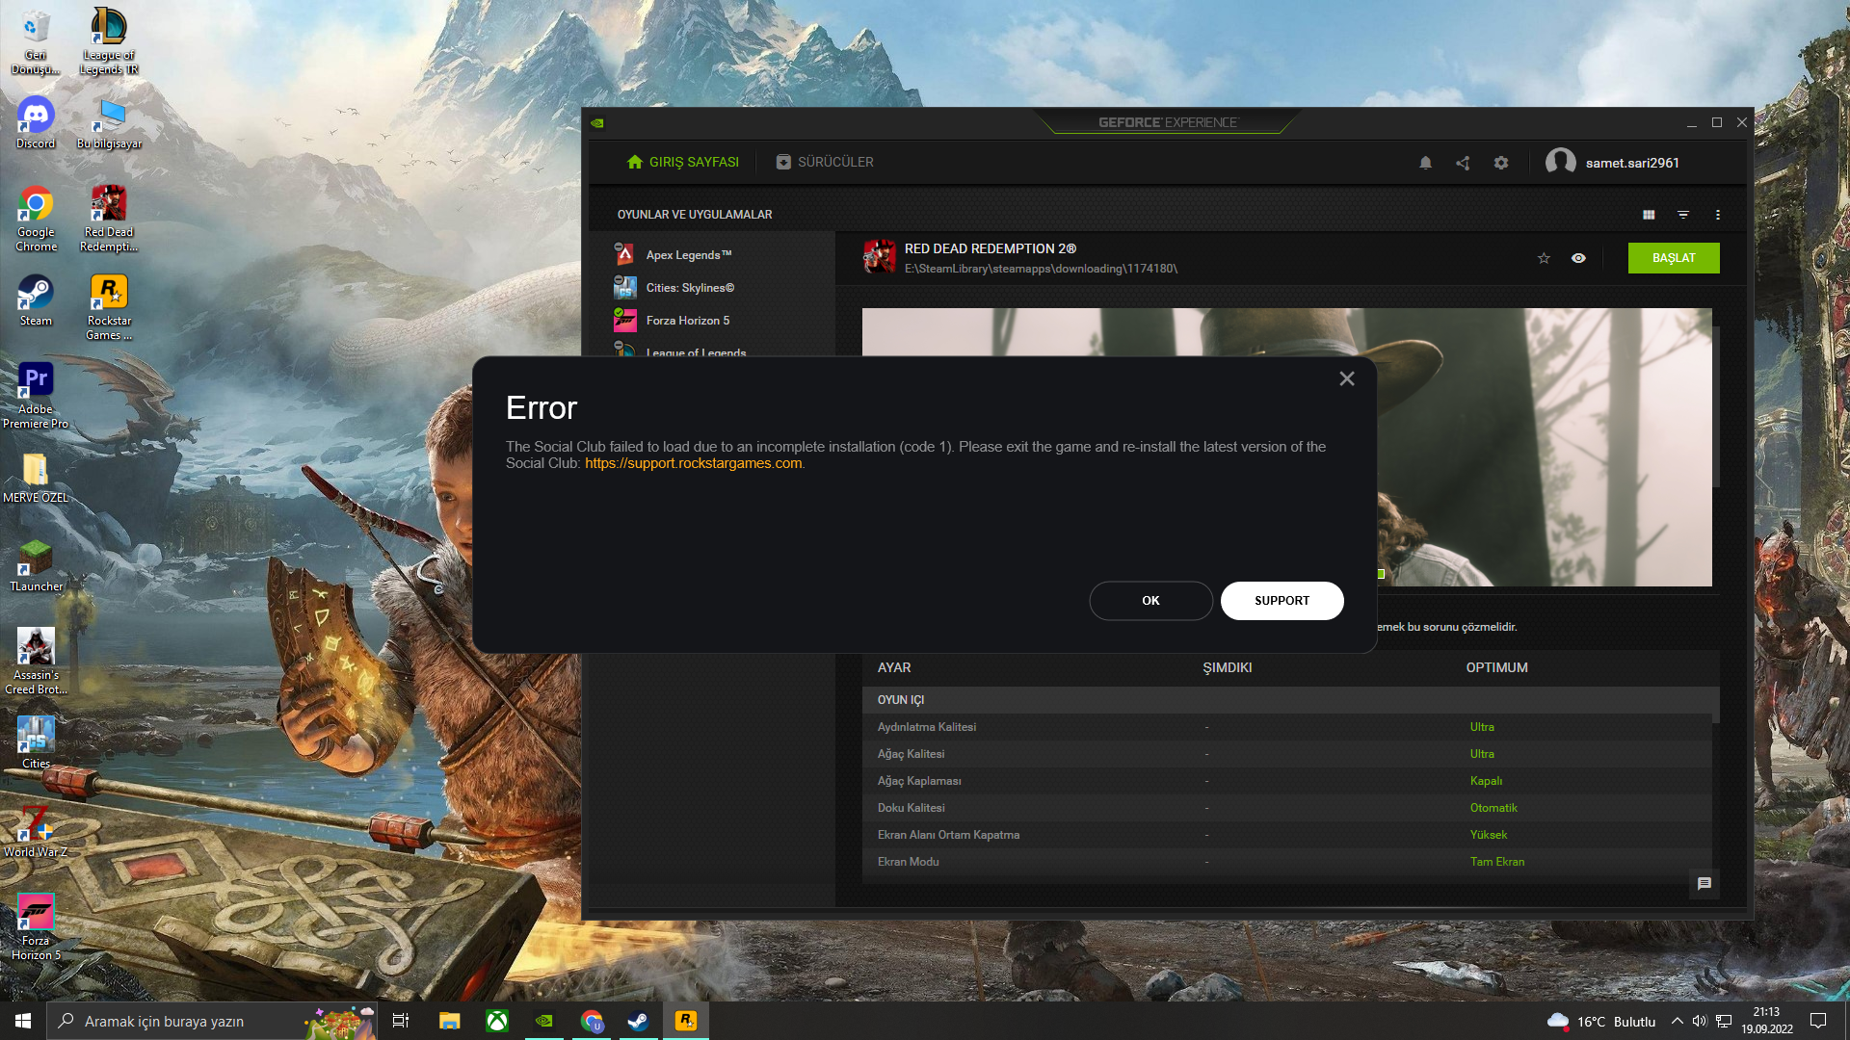
Task: Switch to grid view icon
Action: 1649,215
